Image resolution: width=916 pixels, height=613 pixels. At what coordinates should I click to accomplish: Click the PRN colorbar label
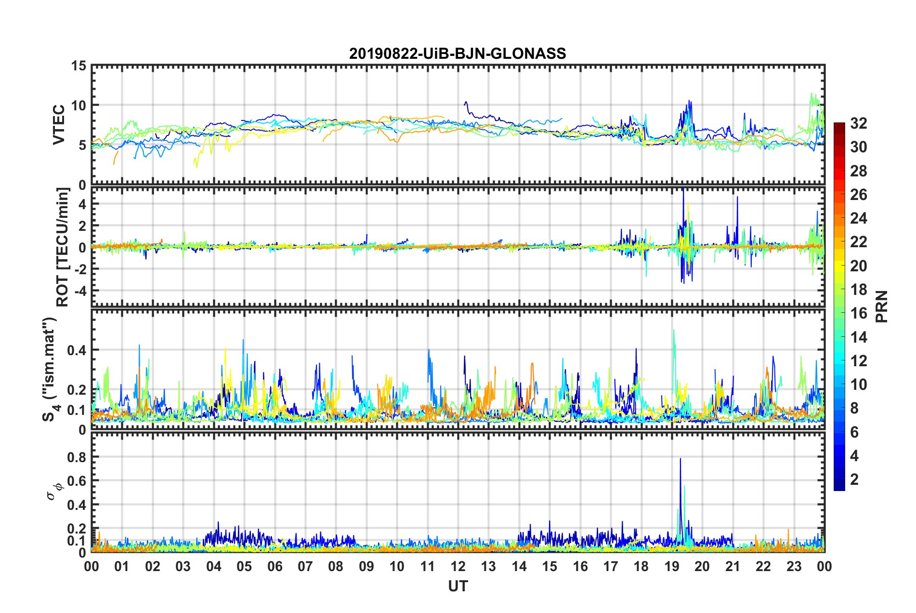click(x=882, y=306)
